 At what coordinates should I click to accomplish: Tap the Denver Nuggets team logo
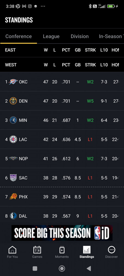pos(13,101)
